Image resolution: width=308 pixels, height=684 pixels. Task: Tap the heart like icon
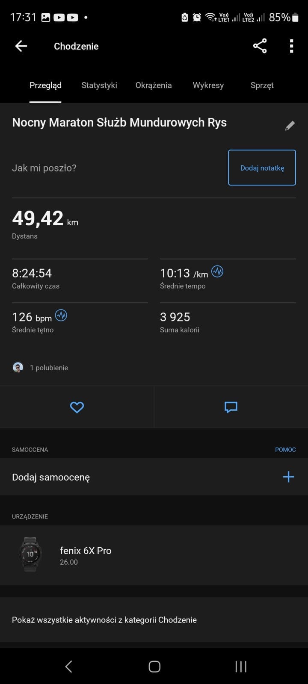click(77, 407)
